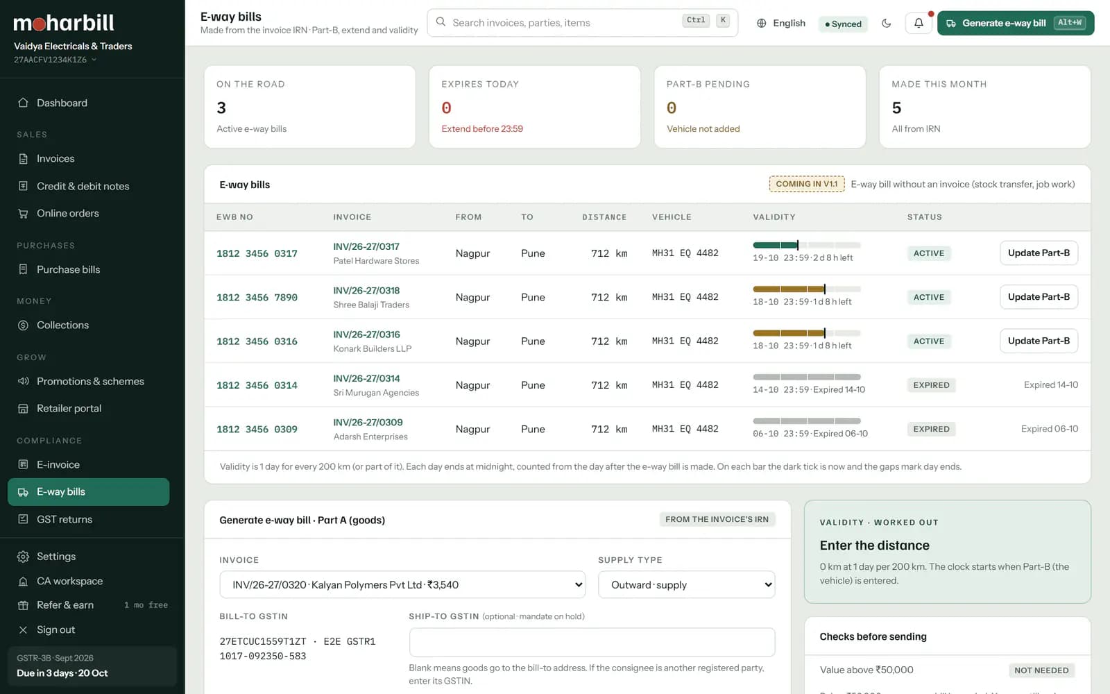Image resolution: width=1110 pixels, height=694 pixels.
Task: Click the Collections rupee icon
Action: pyautogui.click(x=23, y=325)
